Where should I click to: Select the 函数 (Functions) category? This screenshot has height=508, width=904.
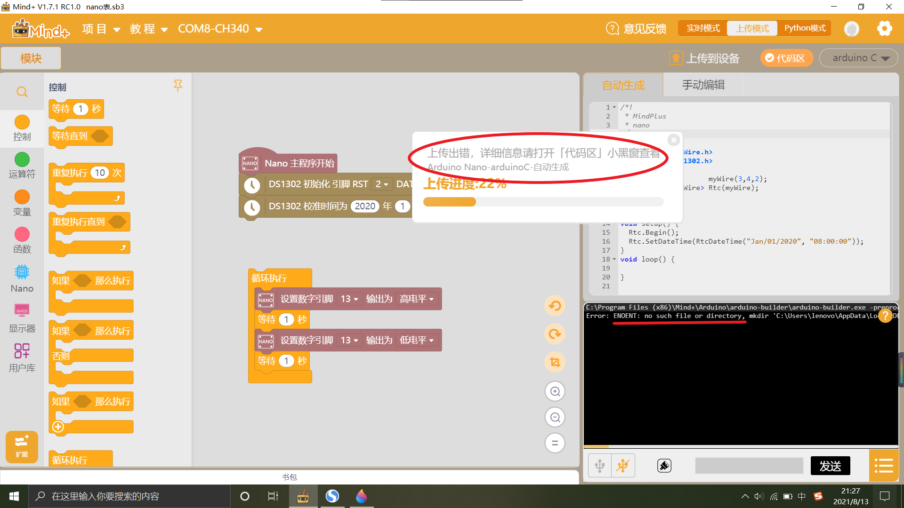pos(22,241)
